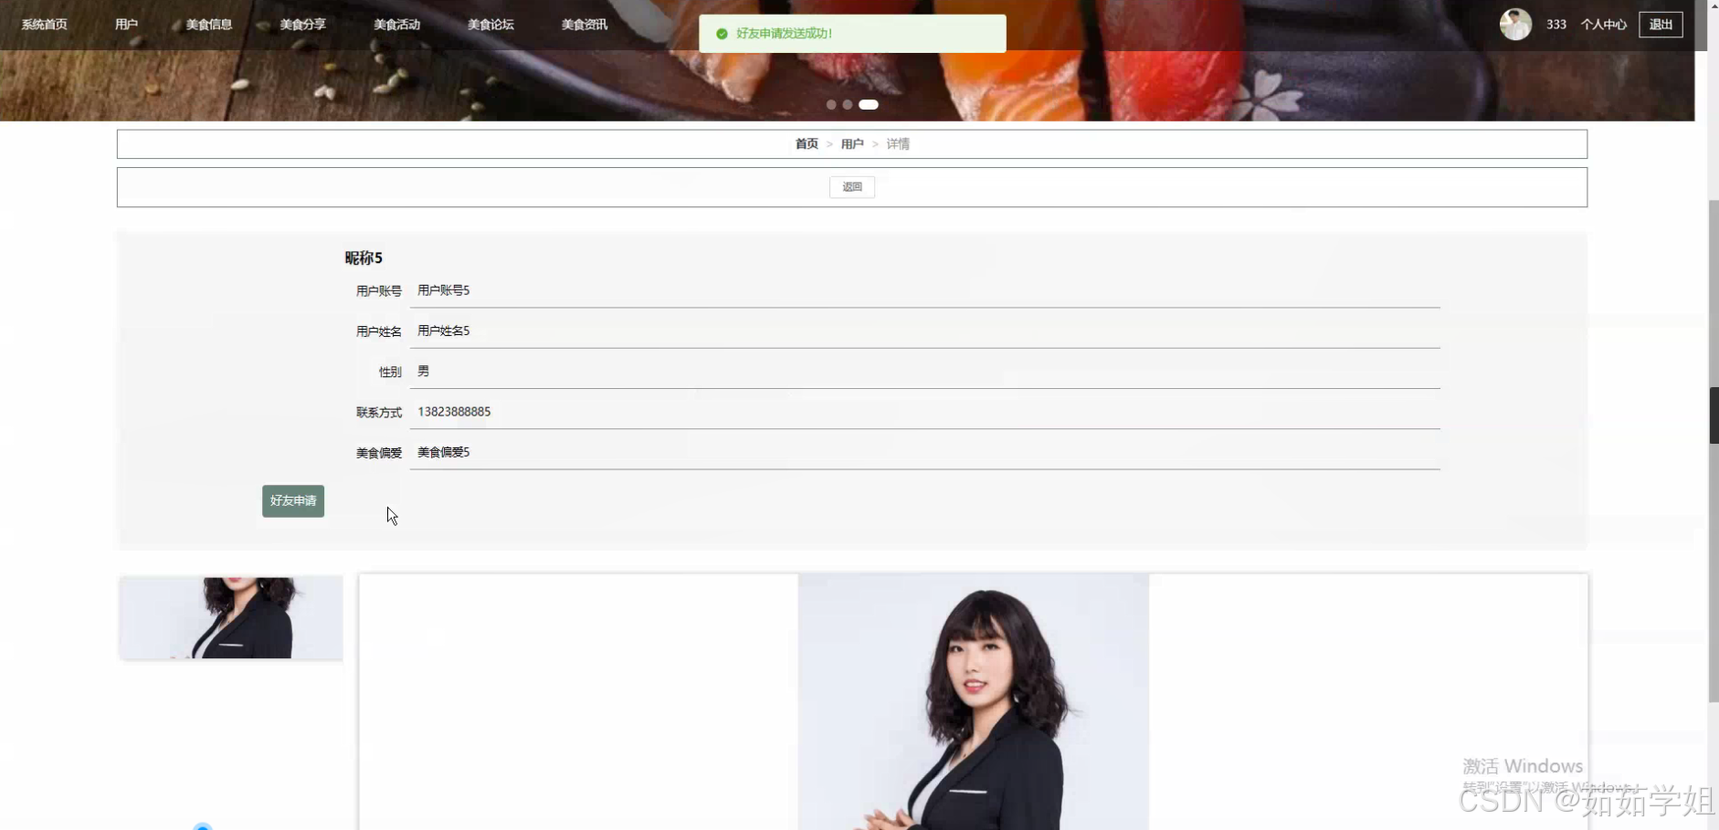Click the username 333 in the header
1719x830 pixels.
1556,25
